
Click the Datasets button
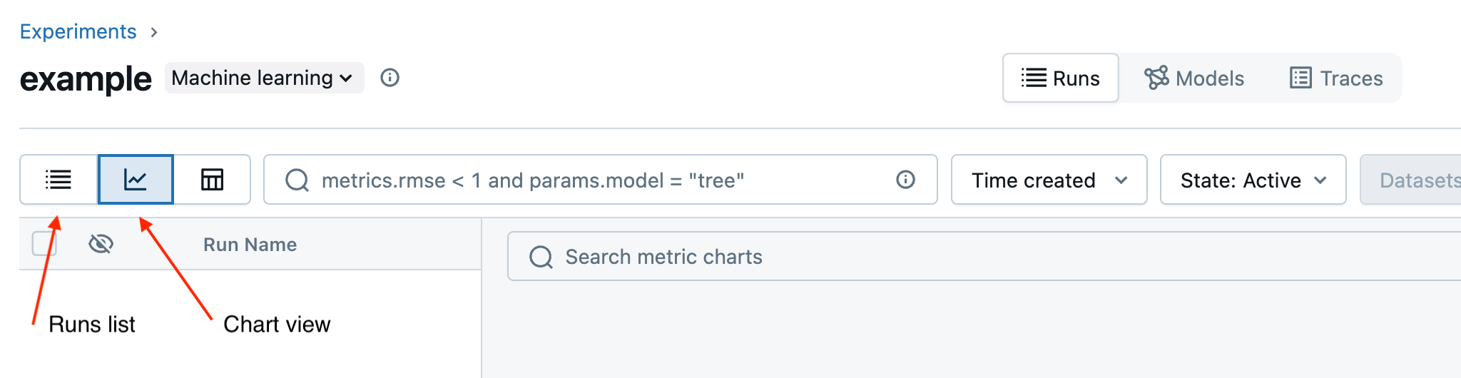pyautogui.click(x=1417, y=180)
